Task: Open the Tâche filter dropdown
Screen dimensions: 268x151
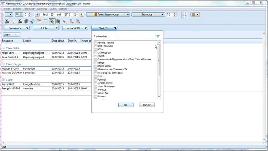Action: tap(46, 28)
